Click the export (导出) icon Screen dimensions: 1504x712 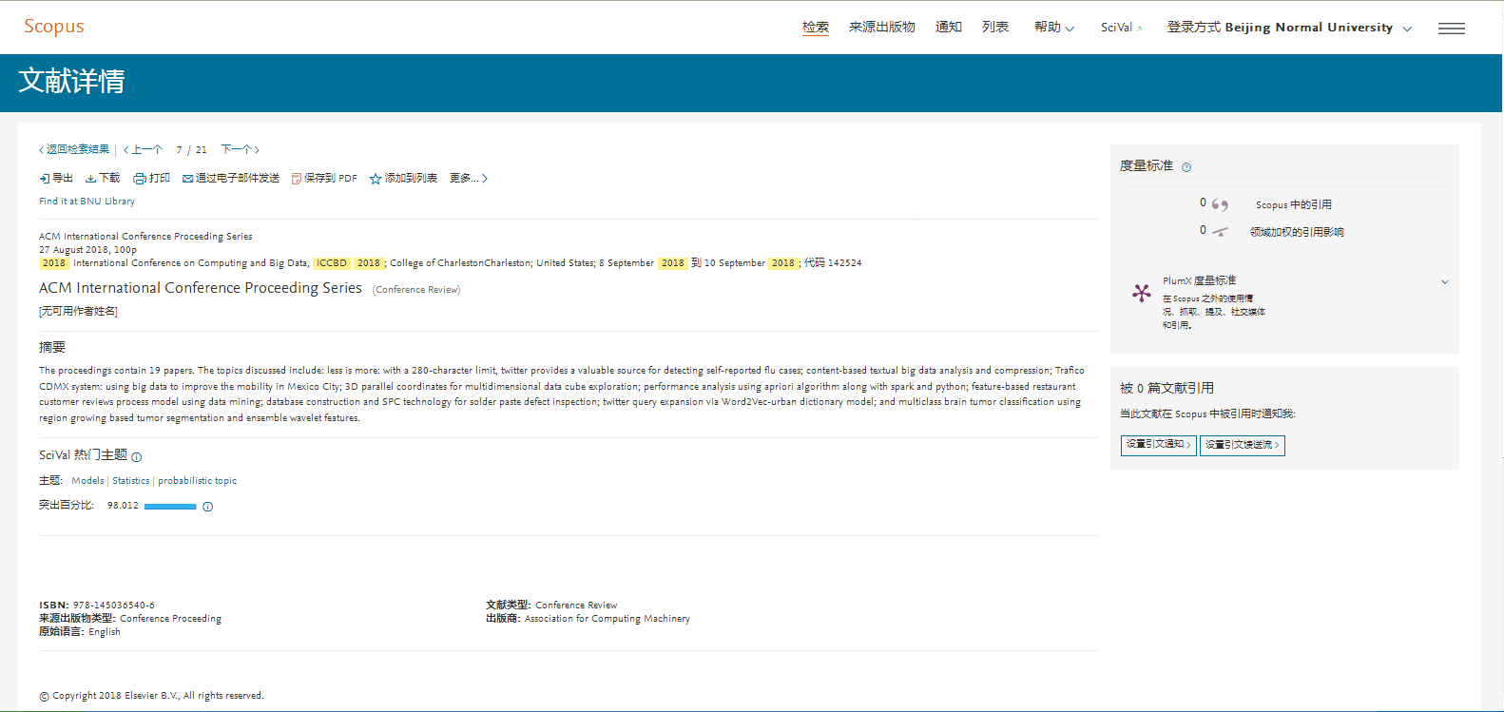click(45, 179)
